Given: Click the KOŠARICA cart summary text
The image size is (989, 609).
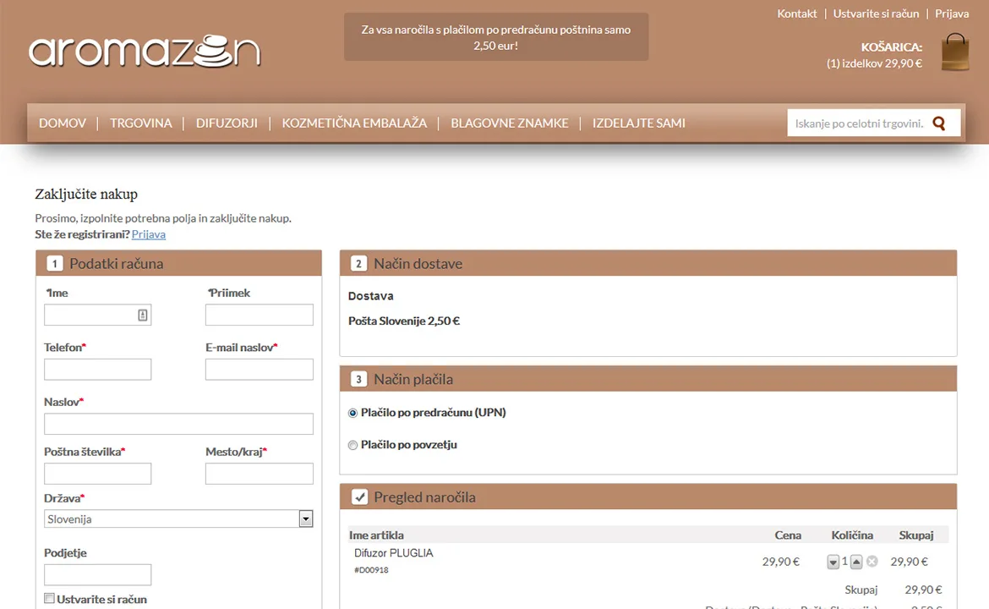Looking at the screenshot, I should click(x=875, y=55).
